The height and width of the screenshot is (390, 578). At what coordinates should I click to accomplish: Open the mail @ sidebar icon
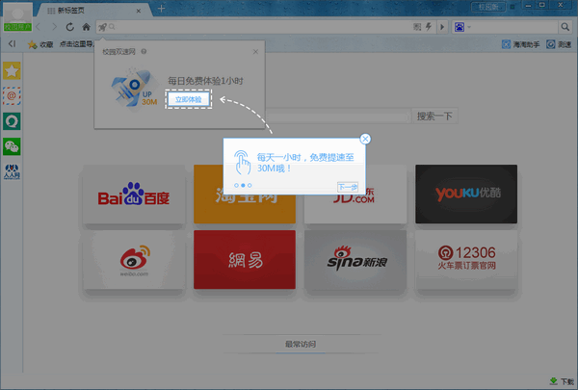tap(12, 96)
